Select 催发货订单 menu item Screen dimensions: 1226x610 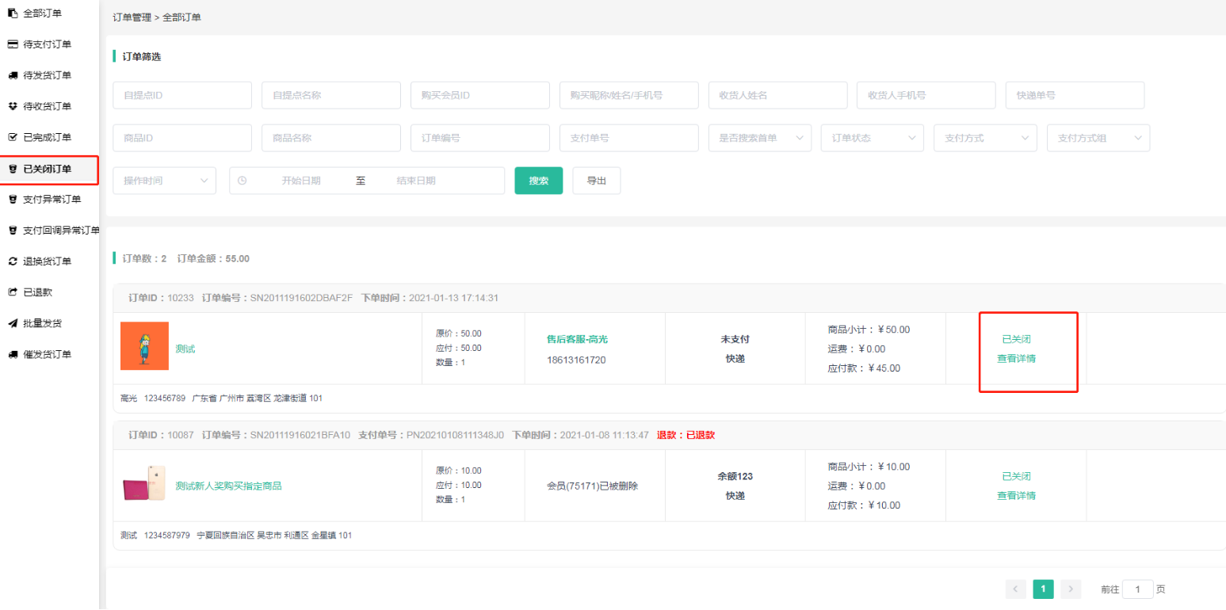(x=47, y=354)
